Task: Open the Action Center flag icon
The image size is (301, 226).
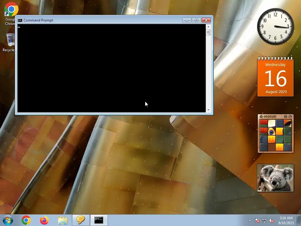Action: click(x=257, y=221)
